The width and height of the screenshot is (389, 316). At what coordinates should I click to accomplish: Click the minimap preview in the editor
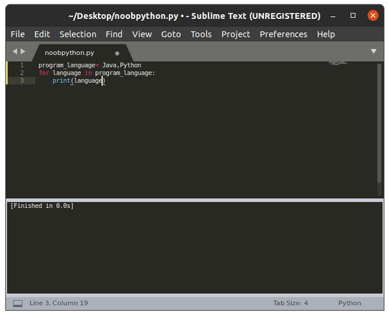338,63
